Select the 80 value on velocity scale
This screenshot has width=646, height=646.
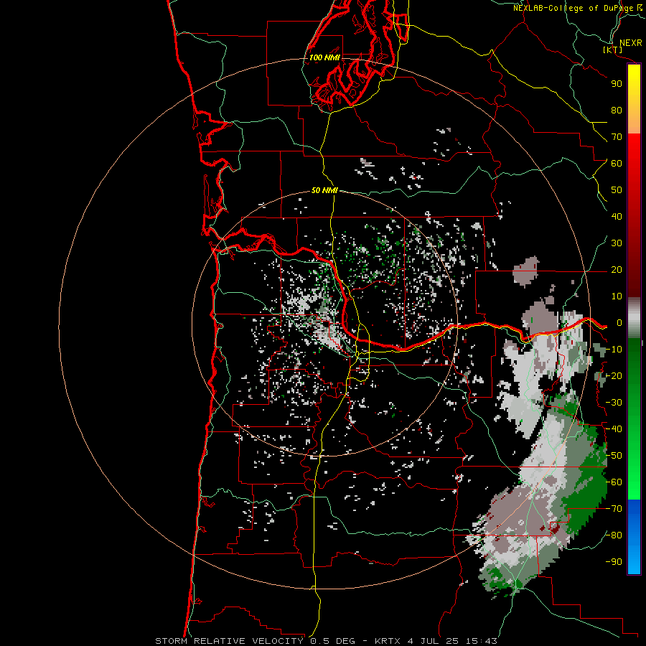[x=617, y=111]
